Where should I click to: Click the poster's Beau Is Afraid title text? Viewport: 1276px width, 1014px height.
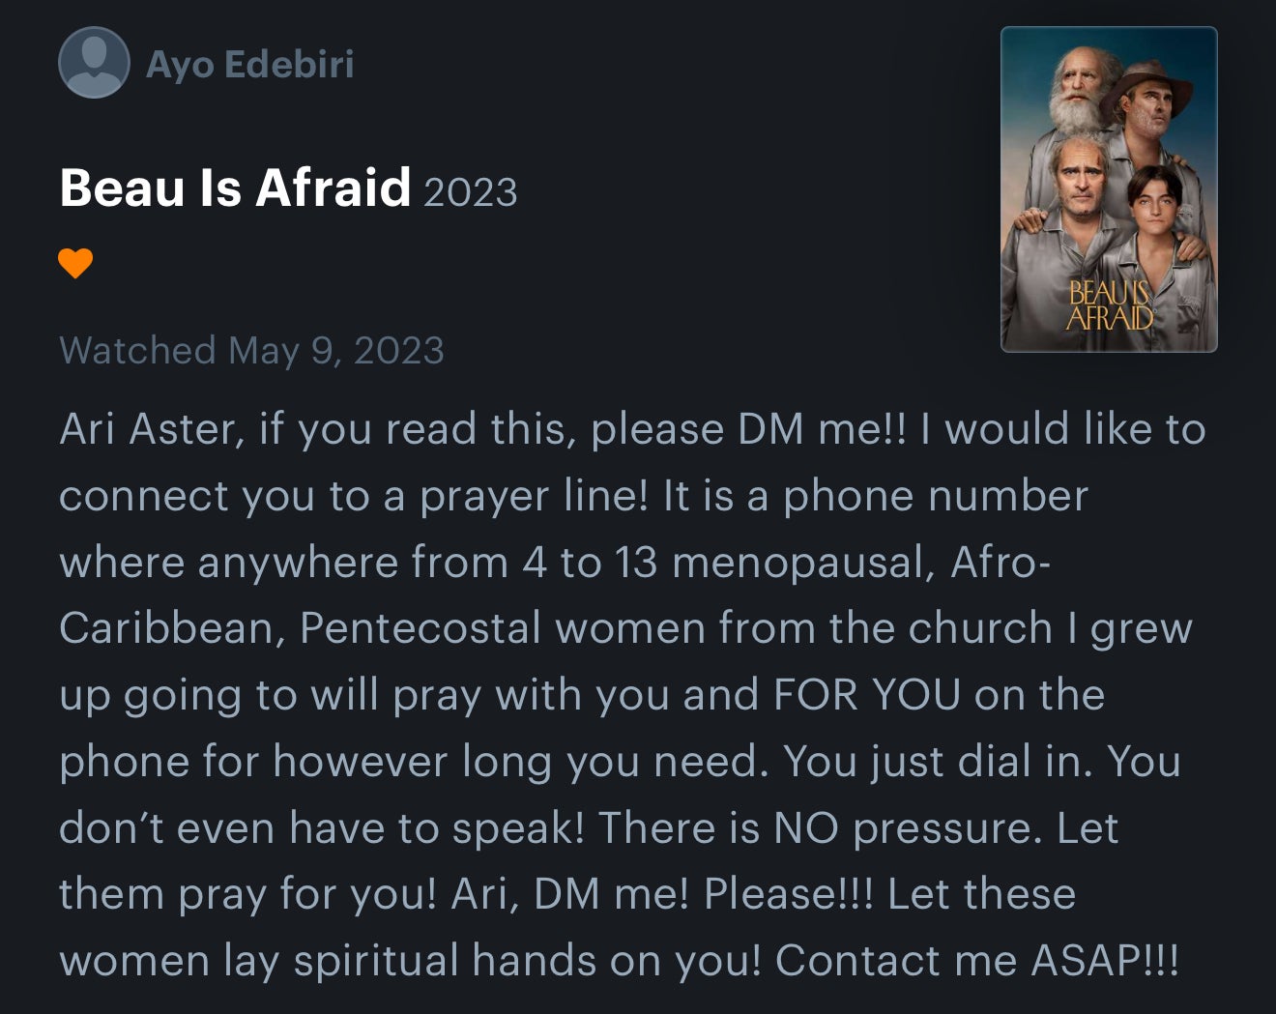pyautogui.click(x=1109, y=306)
